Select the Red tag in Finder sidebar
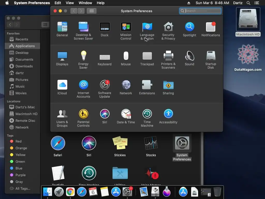The width and height of the screenshot is (265, 199). (x=22, y=141)
